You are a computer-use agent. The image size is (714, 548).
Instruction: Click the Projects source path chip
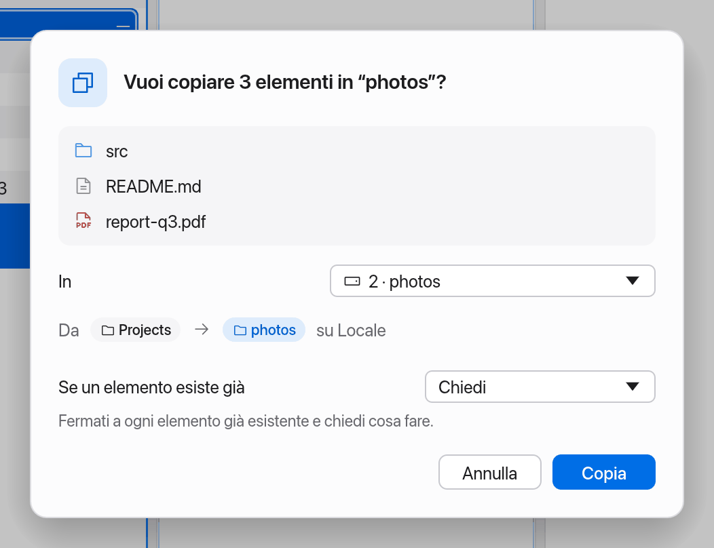click(x=136, y=330)
